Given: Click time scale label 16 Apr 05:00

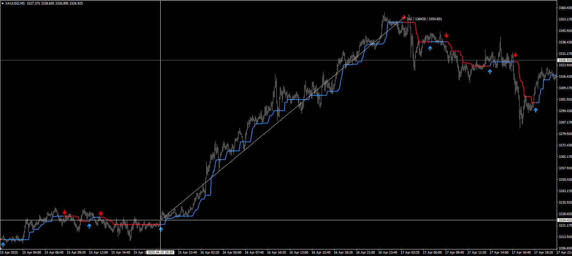Looking at the screenshot, I should (232, 253).
